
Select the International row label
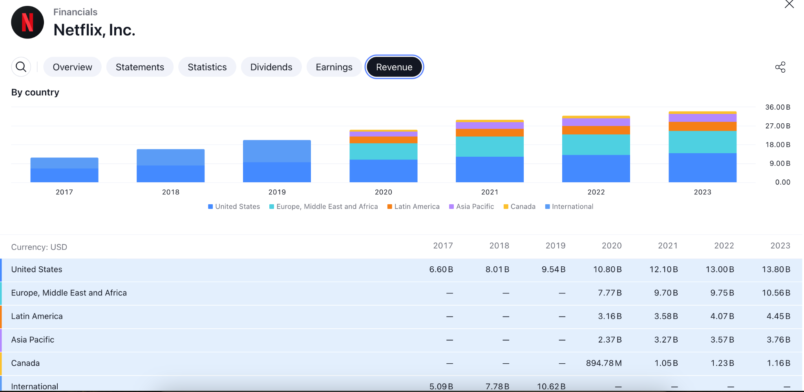click(35, 387)
